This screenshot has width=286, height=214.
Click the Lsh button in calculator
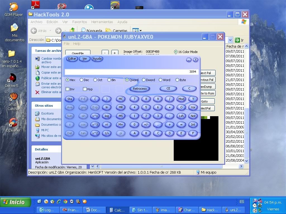(x=181, y=116)
